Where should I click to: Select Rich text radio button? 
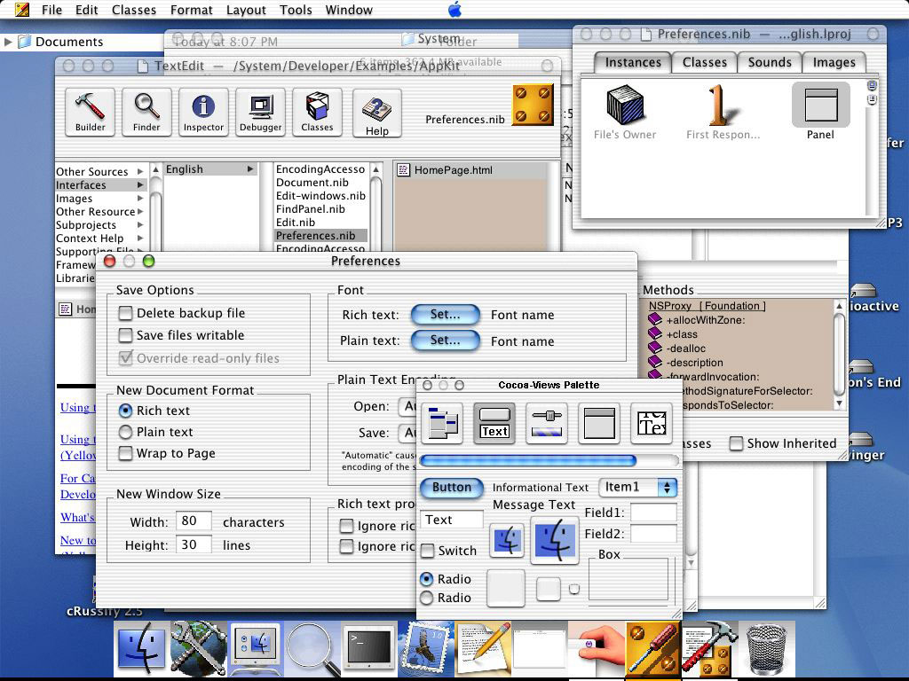[125, 411]
